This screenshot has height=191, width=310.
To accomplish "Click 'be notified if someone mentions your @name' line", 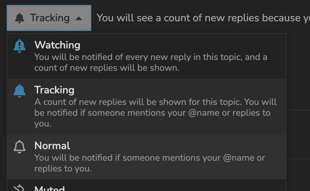I will click(x=153, y=113).
